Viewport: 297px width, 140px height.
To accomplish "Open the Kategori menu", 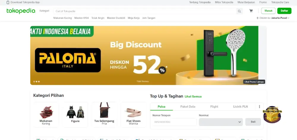I will pyautogui.click(x=44, y=11).
